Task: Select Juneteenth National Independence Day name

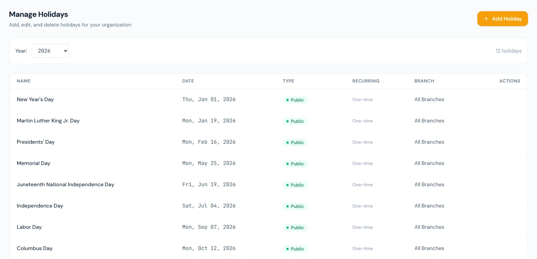Action: tap(65, 184)
